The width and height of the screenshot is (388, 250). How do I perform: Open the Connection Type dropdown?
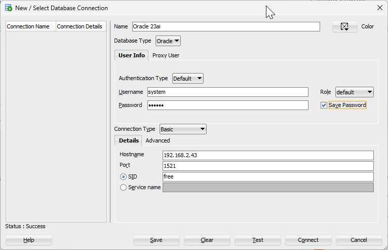pos(183,129)
